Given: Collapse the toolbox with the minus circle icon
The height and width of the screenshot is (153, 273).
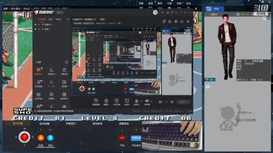Looking at the screenshot, I should pos(67,62).
